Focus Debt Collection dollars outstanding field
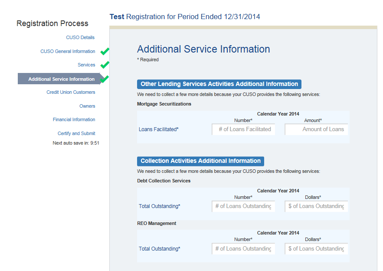383x271 pixels. pos(316,206)
